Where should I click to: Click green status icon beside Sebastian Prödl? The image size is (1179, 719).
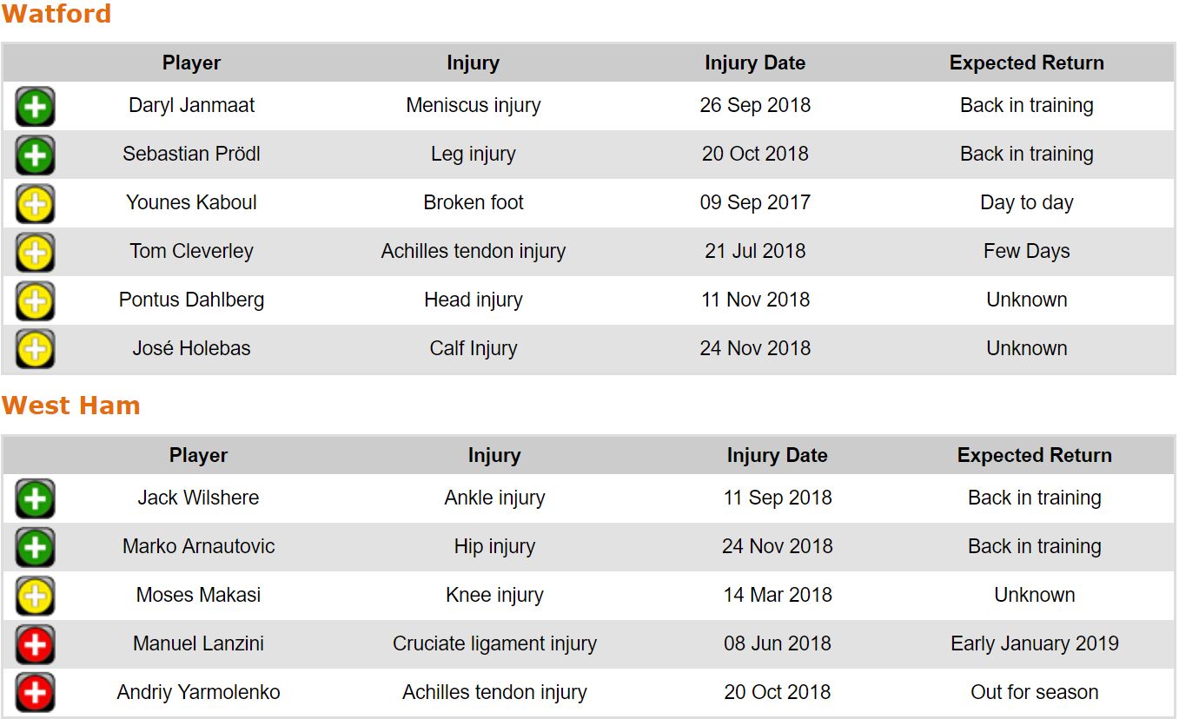[x=35, y=155]
